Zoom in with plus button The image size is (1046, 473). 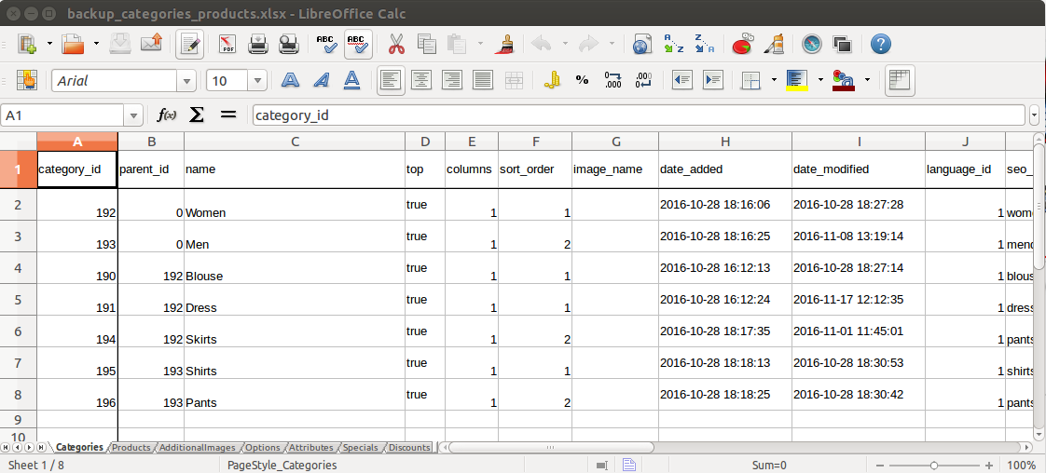(988, 465)
